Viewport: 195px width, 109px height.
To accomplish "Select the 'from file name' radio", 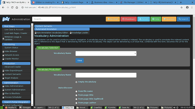I will [x=76, y=91].
